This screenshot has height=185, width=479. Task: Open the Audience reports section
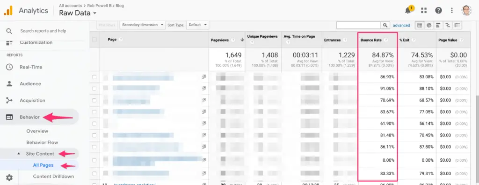(x=30, y=84)
